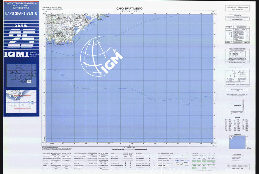Open the sheet index map thumbnail
Viewport: 259px width, 174px height.
[21, 76]
